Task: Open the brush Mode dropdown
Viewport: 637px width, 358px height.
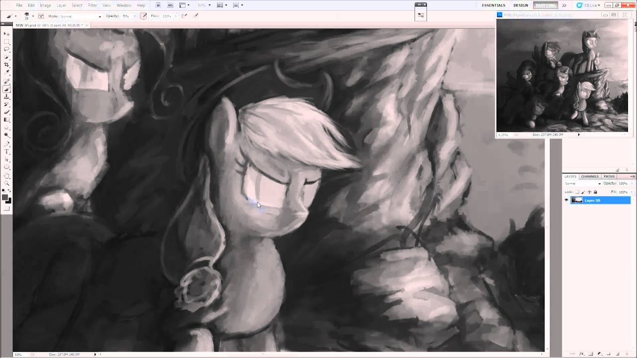Action: pyautogui.click(x=80, y=16)
